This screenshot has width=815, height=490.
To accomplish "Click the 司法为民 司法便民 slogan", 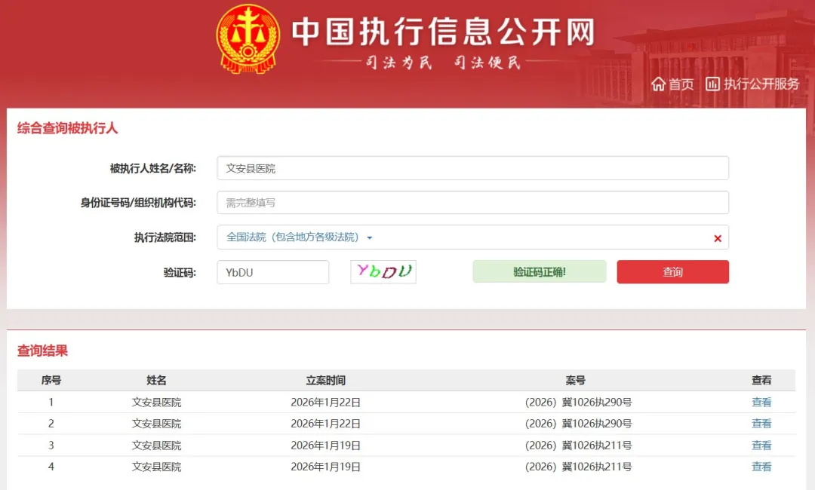I will tap(443, 63).
